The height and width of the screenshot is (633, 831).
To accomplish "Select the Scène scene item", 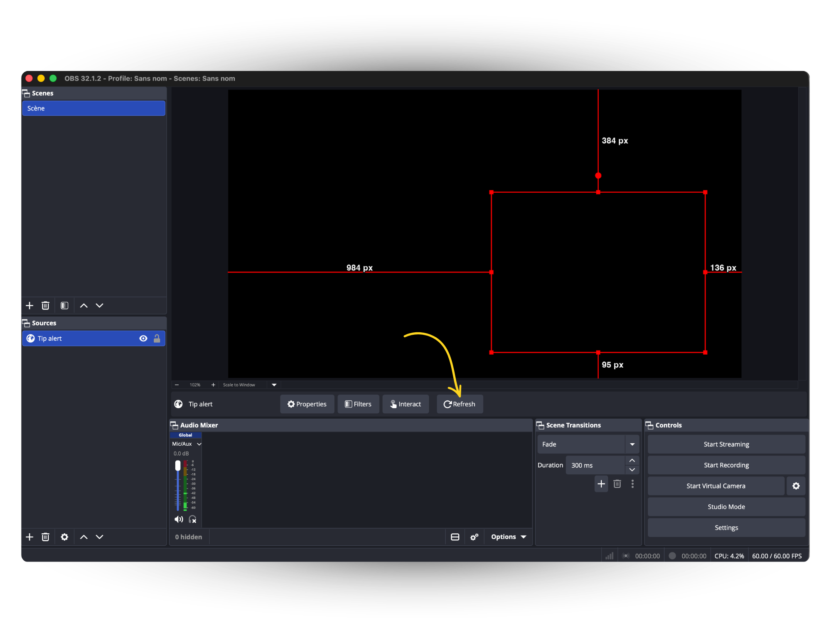I will coord(94,108).
